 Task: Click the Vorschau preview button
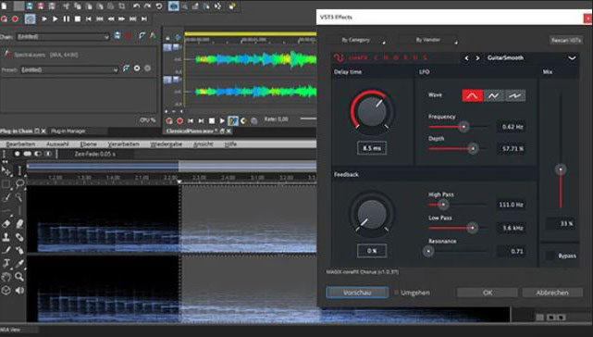[357, 293]
